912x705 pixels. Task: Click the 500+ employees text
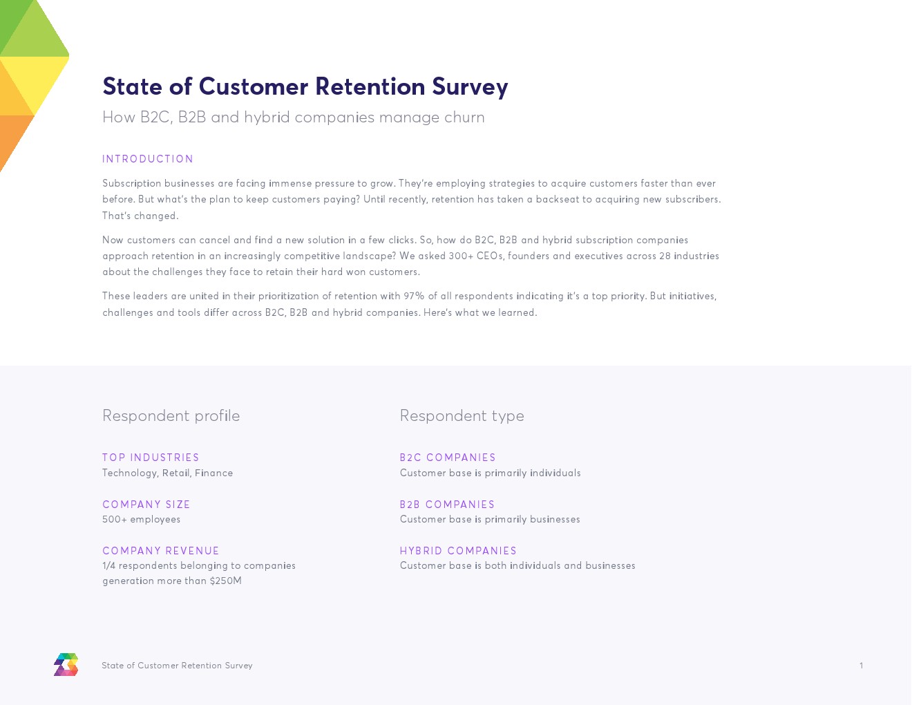coord(142,519)
